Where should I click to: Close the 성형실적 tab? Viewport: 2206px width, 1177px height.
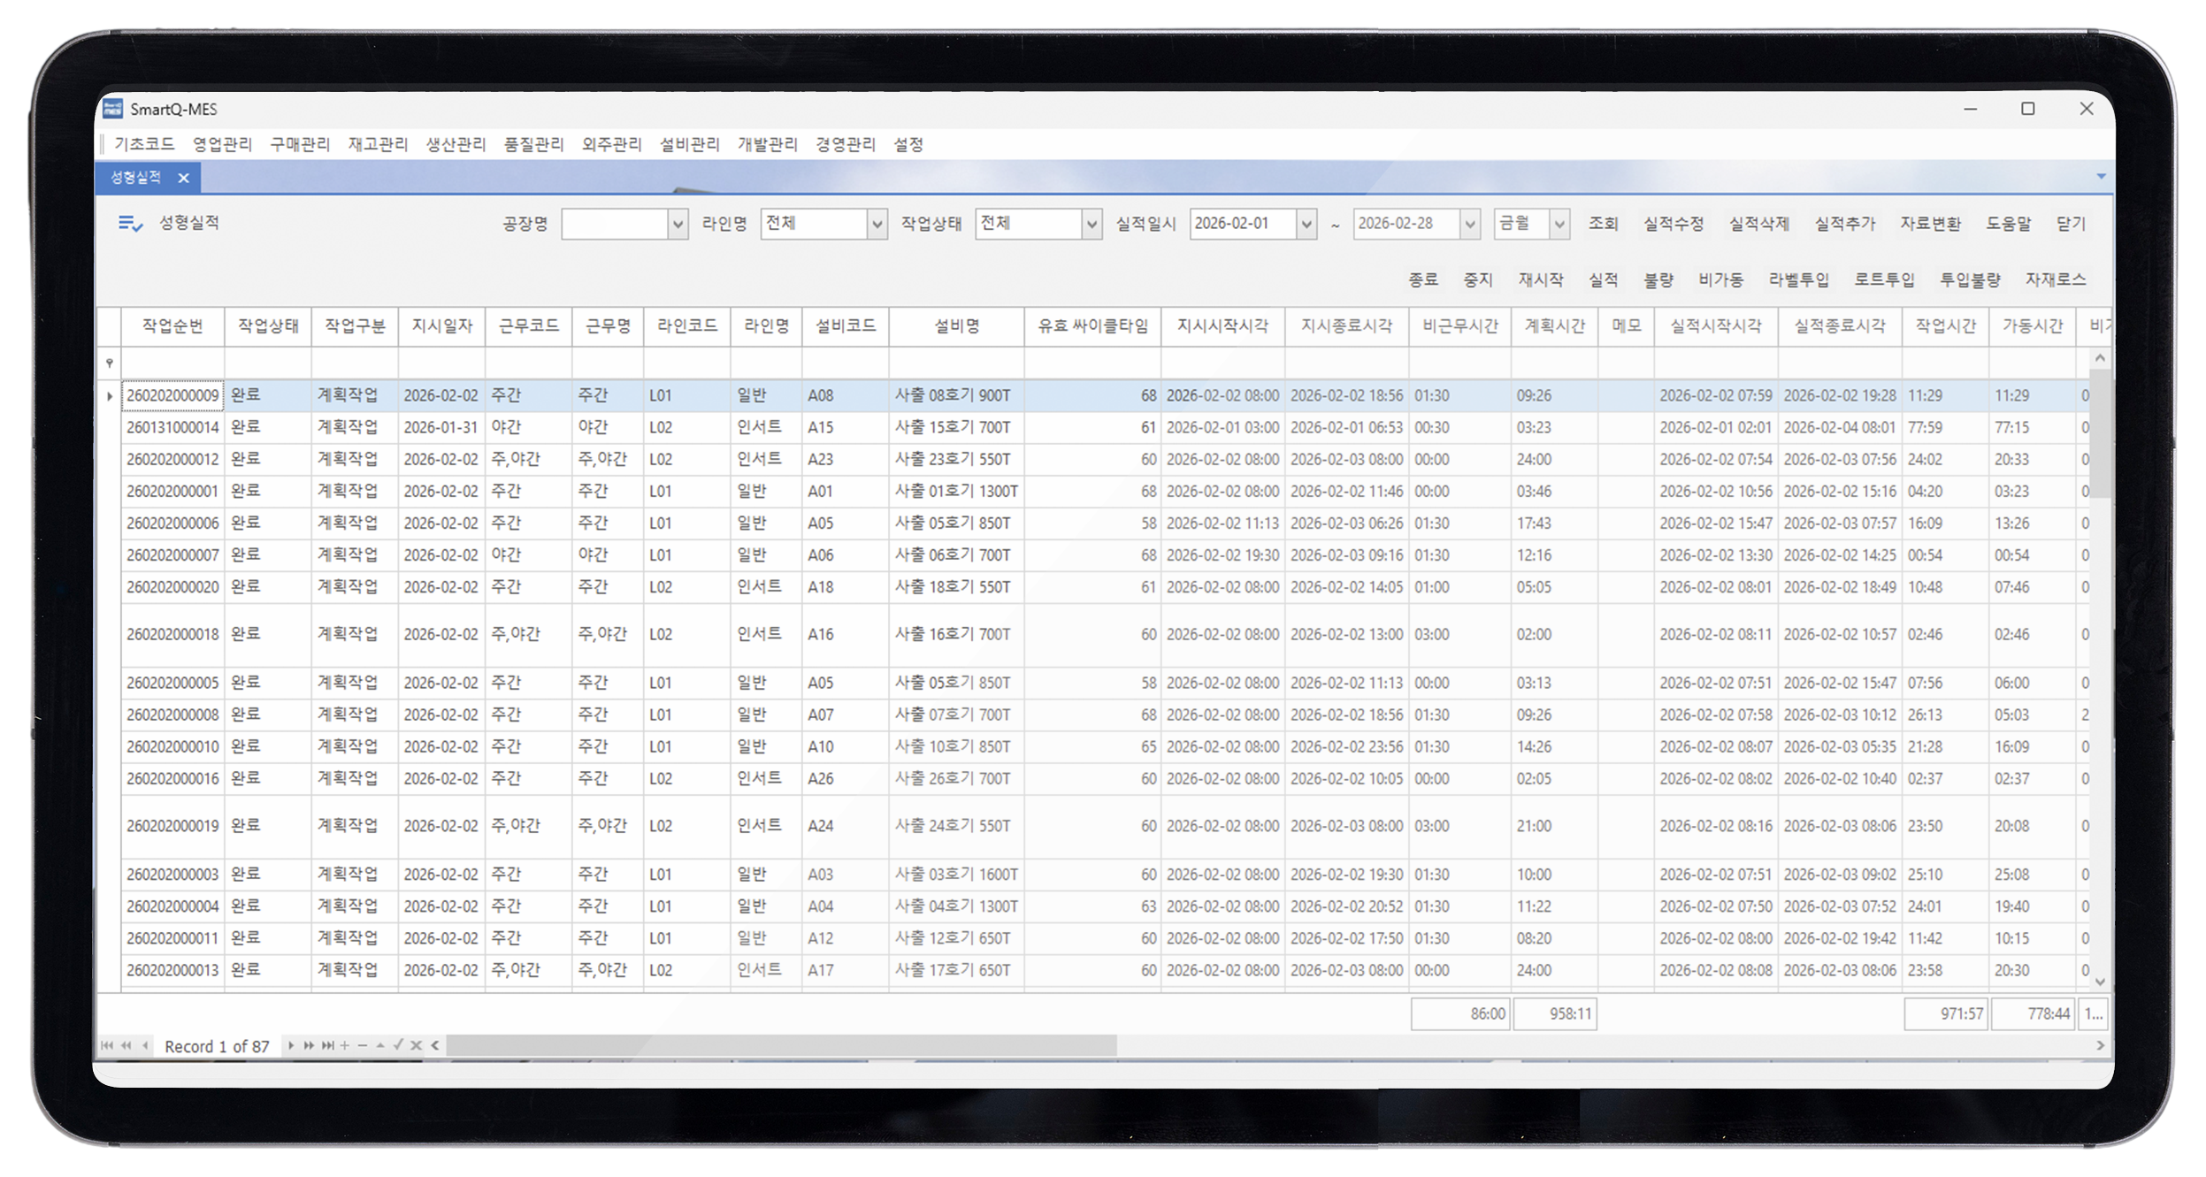pos(184,178)
